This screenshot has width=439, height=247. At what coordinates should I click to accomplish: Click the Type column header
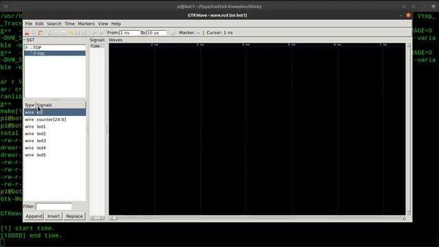coord(29,105)
